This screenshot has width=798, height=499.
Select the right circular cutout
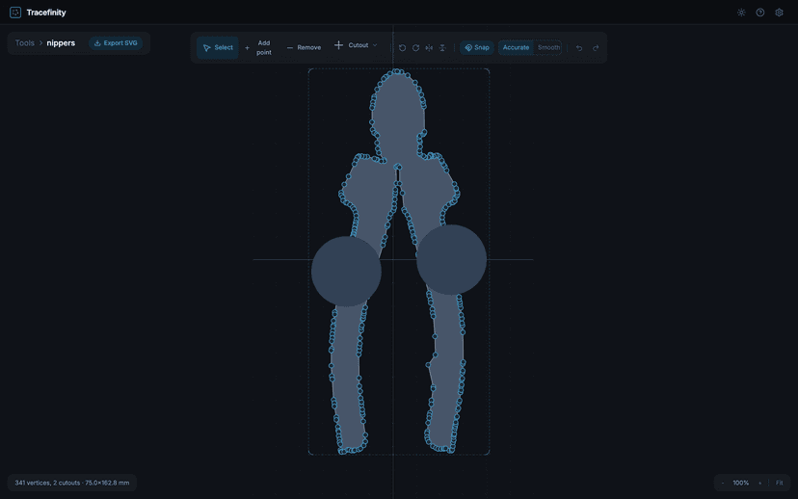pos(451,259)
